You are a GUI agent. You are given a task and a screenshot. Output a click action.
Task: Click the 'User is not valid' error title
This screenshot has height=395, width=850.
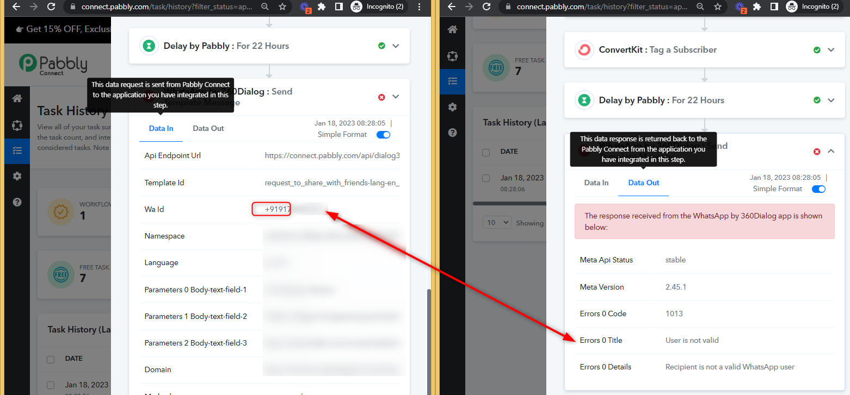coord(692,340)
